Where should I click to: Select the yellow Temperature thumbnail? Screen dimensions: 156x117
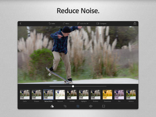[107, 95]
